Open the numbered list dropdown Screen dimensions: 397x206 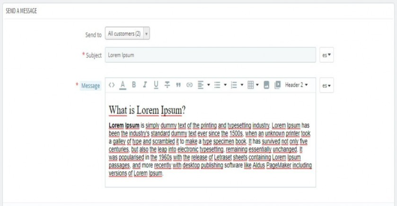tap(237, 85)
